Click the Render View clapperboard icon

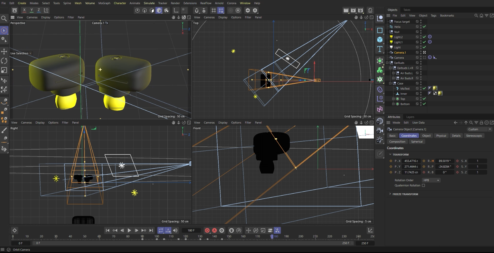pos(346,10)
